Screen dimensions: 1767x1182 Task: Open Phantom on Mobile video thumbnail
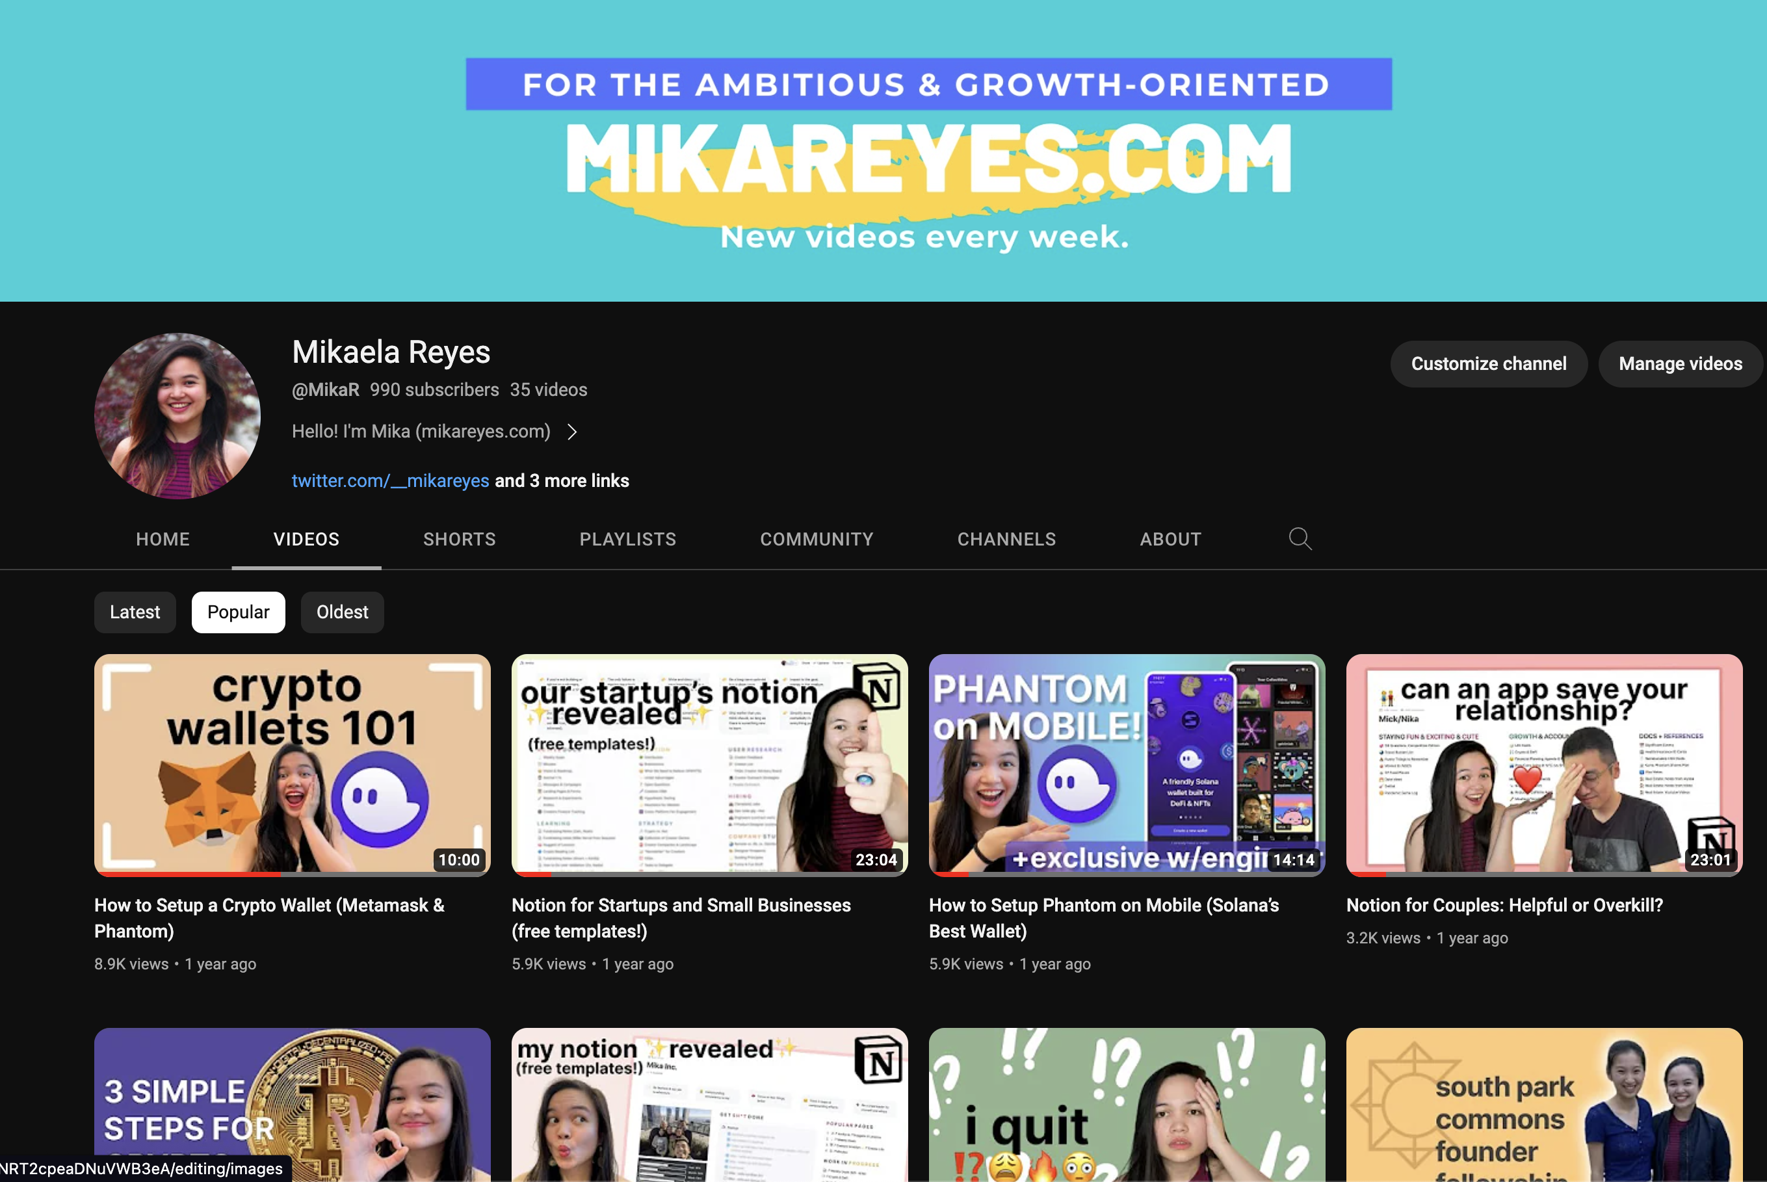click(x=1126, y=765)
